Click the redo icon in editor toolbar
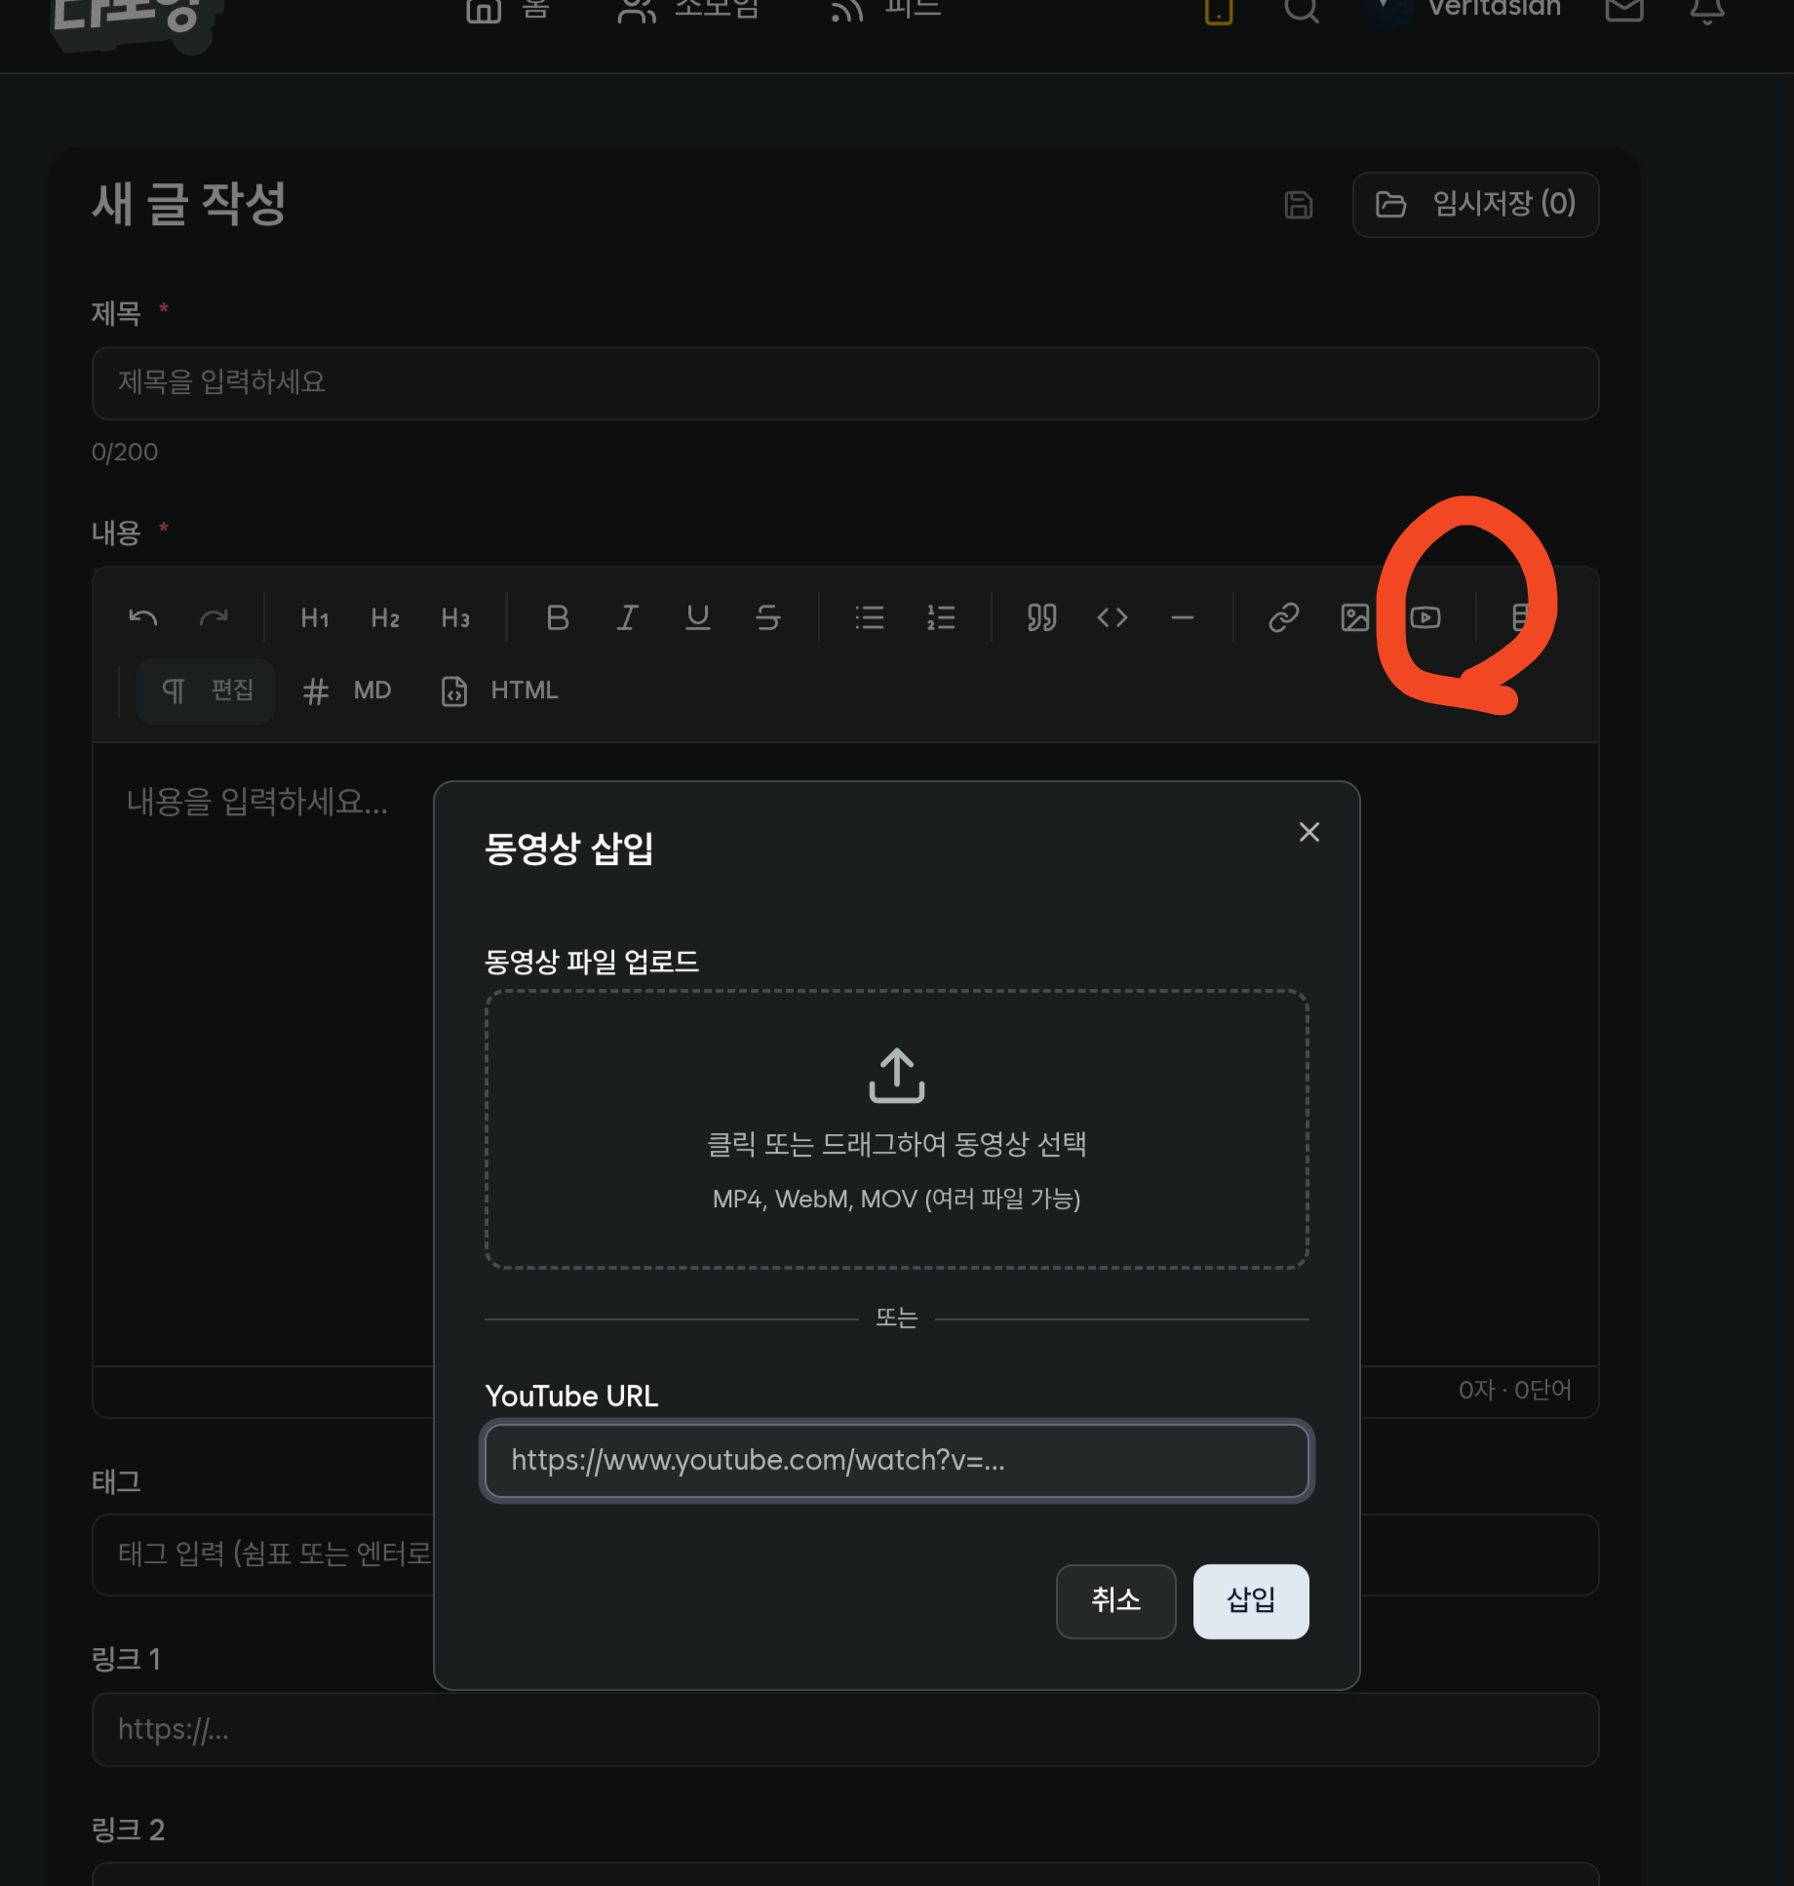 tap(214, 617)
